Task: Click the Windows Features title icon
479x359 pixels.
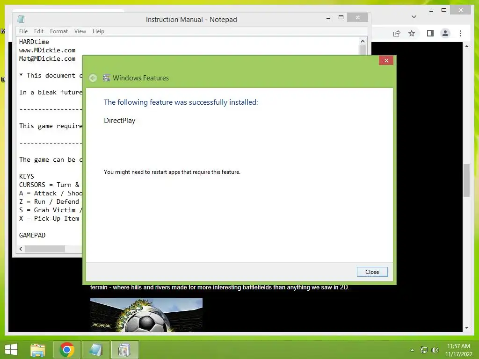Action: coord(106,78)
